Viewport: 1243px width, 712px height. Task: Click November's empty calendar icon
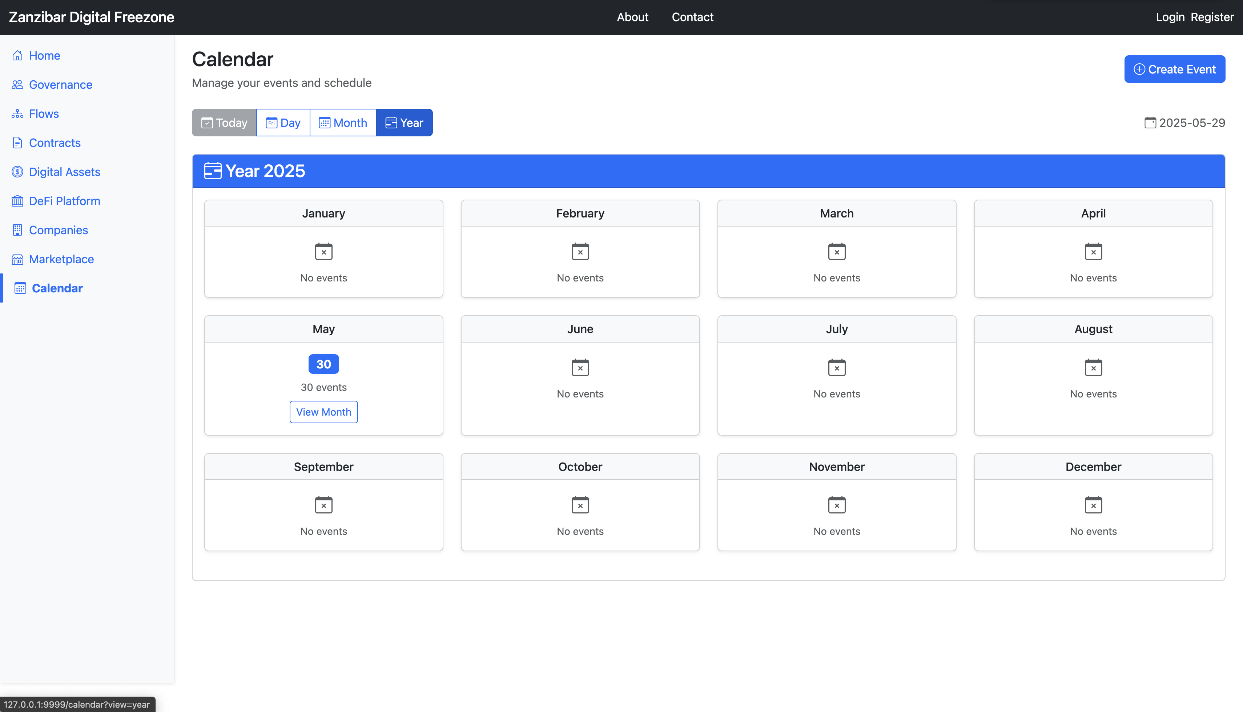tap(837, 505)
